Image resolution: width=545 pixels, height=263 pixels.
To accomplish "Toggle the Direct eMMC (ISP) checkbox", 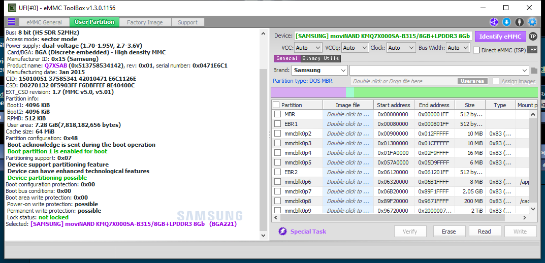I will (476, 50).
